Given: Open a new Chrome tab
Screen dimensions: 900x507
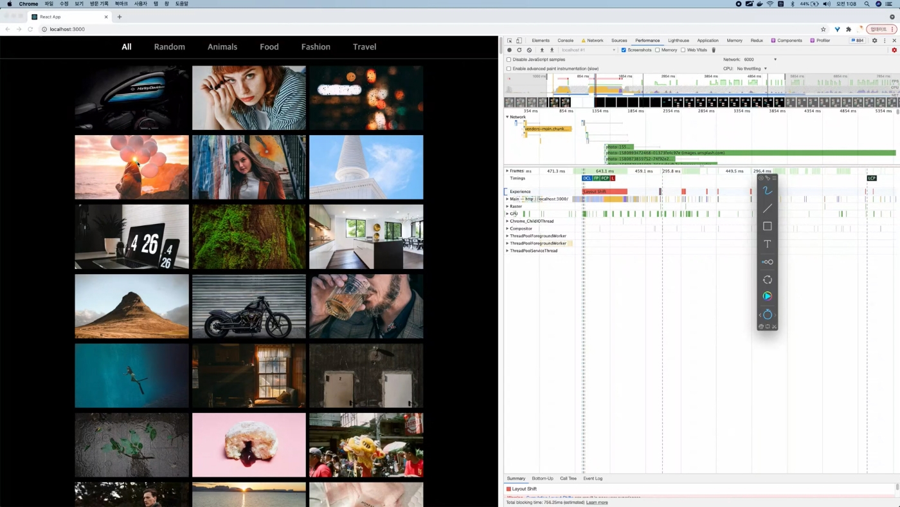Looking at the screenshot, I should [120, 17].
